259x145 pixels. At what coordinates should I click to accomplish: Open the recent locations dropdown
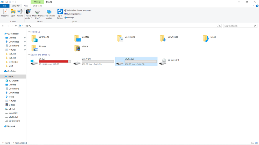click(12, 26)
